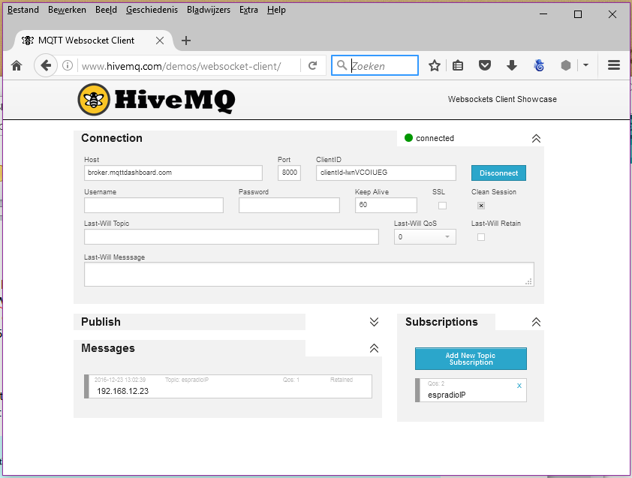The height and width of the screenshot is (478, 632).
Task: Click the Keep Alive field
Action: click(386, 205)
